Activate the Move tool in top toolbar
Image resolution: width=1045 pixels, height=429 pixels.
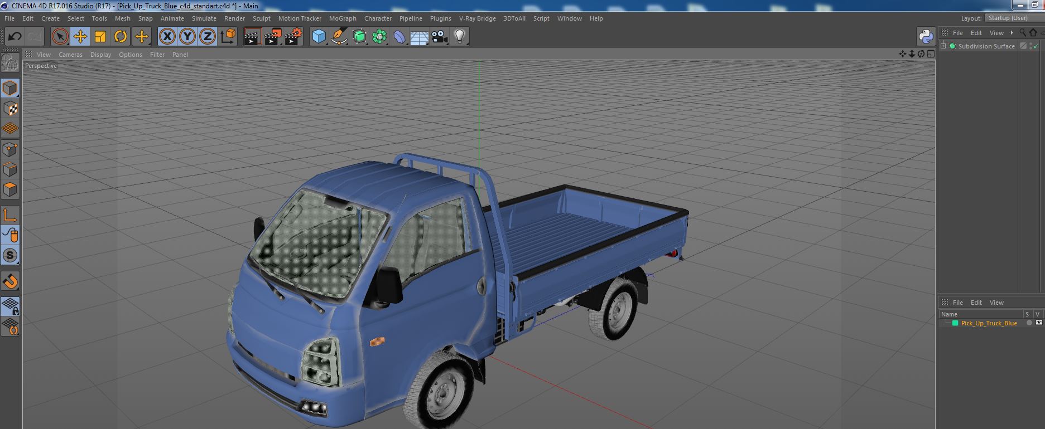tap(80, 37)
